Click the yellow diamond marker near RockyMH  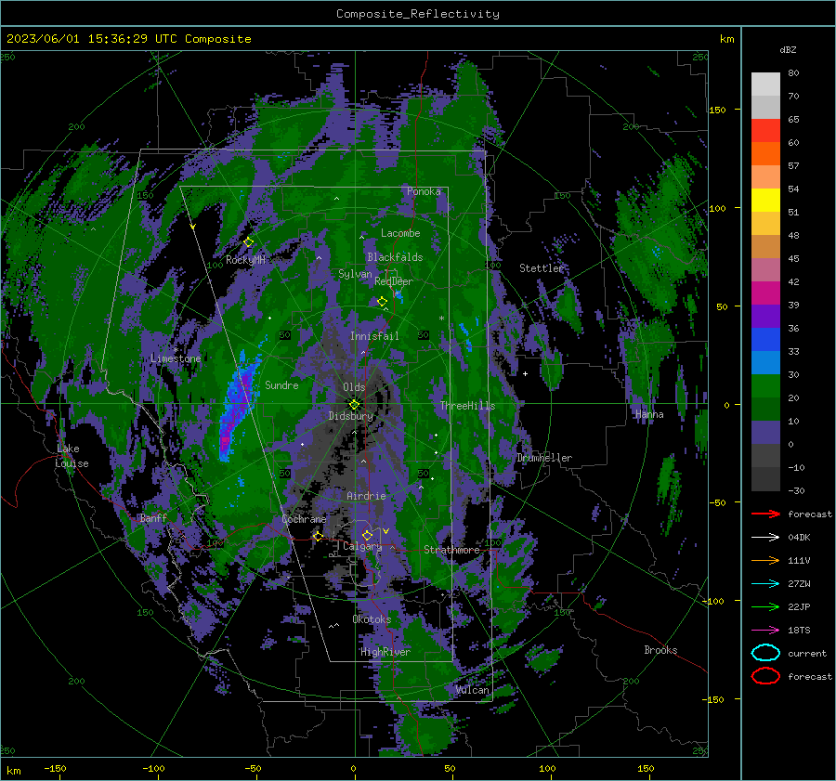click(x=248, y=242)
